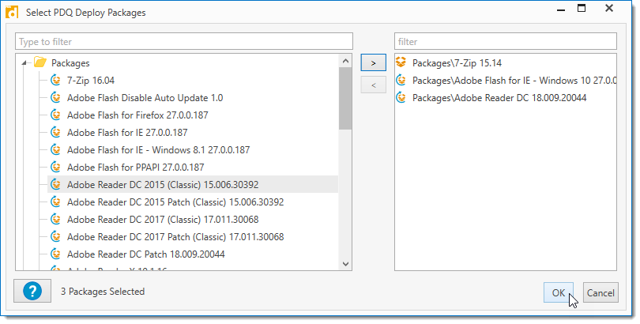Click the Packages folder icon
640x324 pixels.
tap(40, 62)
